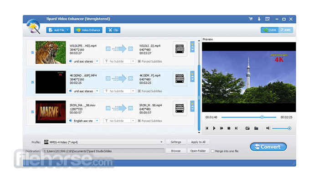Click audio speaker icon of WILDLIFE row
This screenshot has height=182, width=319.
(71, 61)
